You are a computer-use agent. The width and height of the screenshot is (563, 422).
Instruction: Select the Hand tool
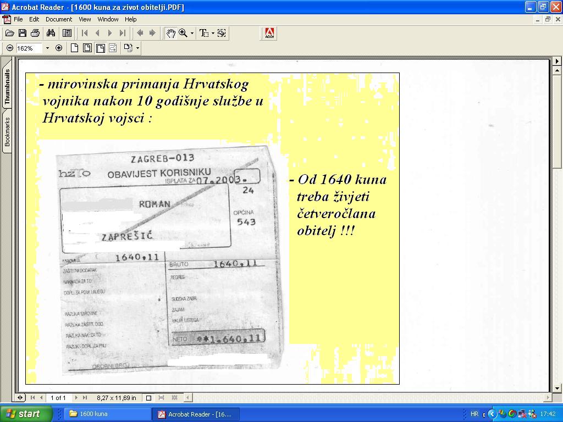point(171,33)
